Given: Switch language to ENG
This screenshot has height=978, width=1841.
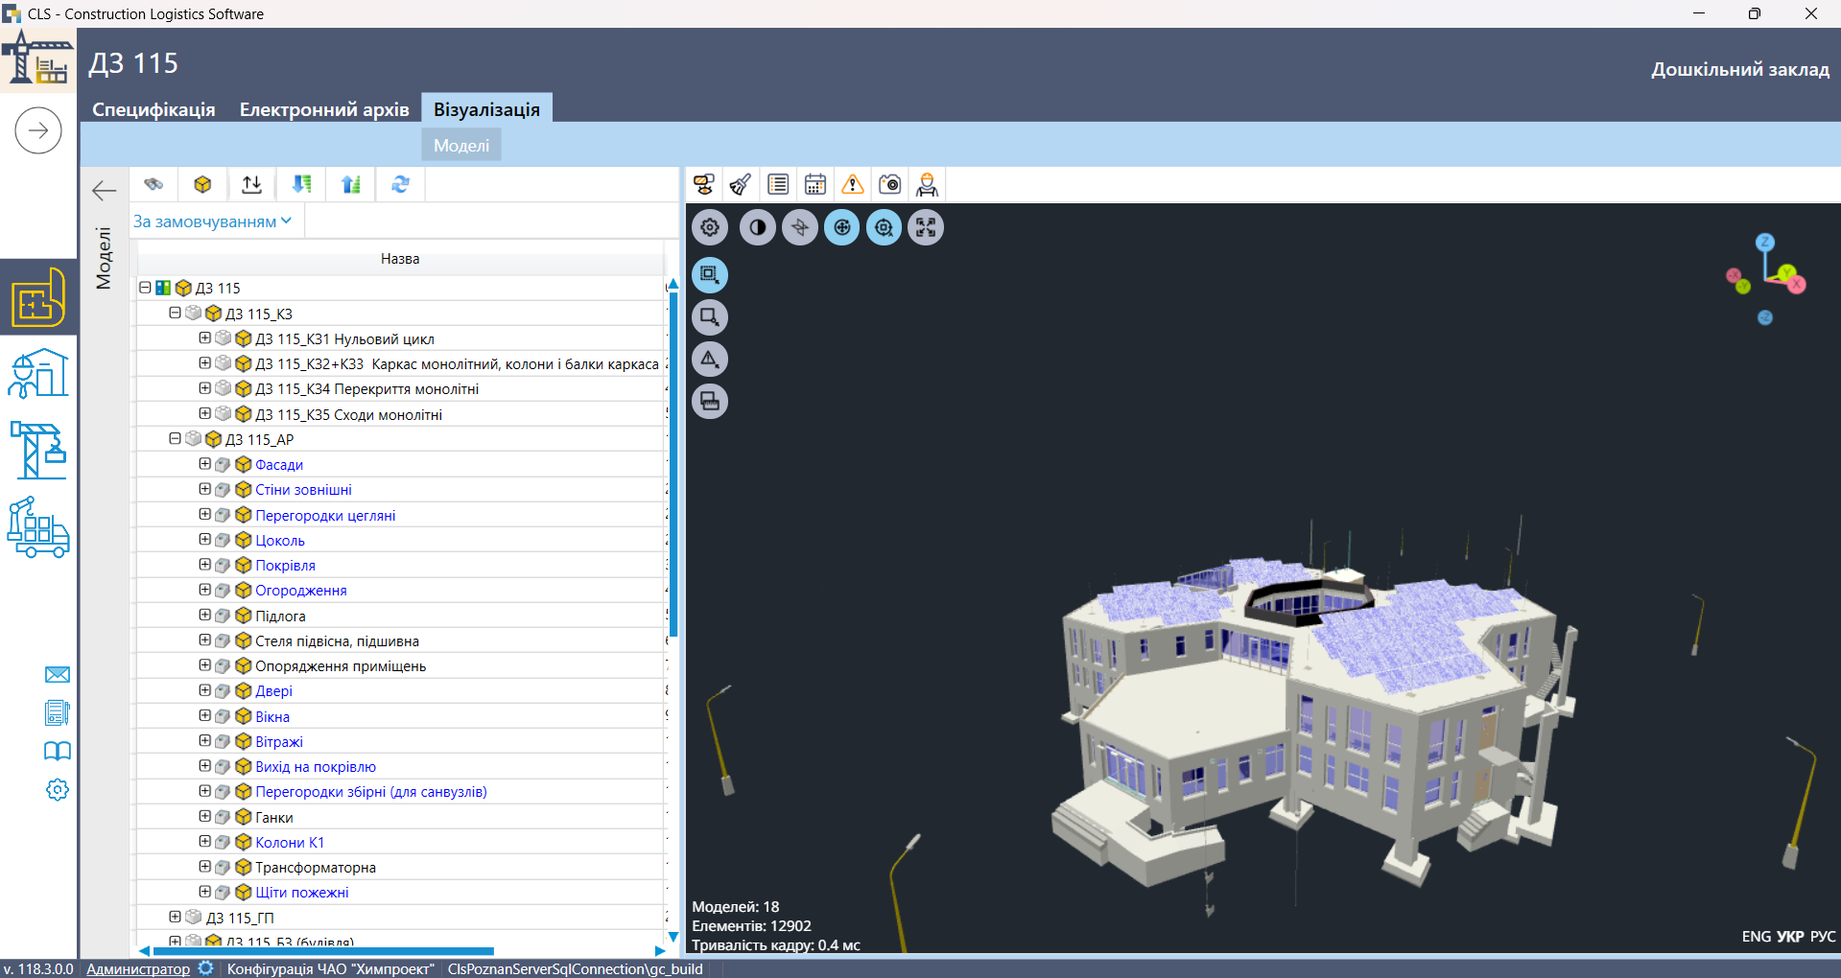Looking at the screenshot, I should [1757, 937].
